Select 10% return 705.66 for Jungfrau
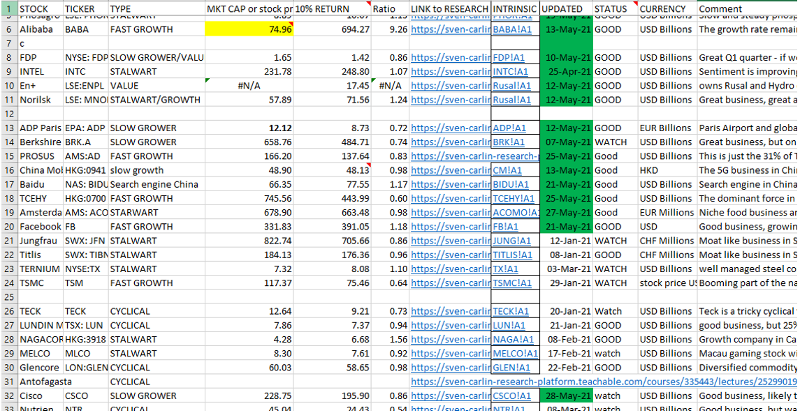 (333, 241)
